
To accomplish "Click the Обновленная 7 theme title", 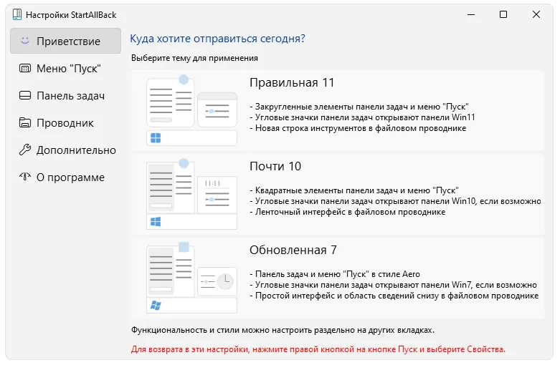I will coord(293,250).
